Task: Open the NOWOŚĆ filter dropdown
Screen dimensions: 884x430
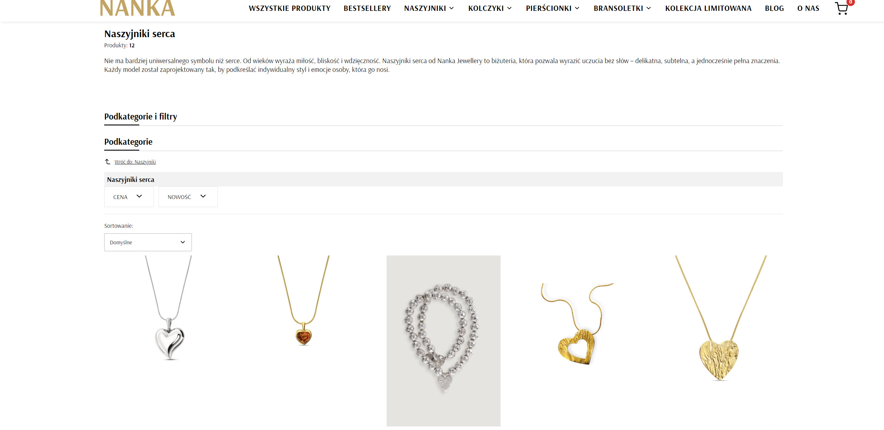Action: (x=188, y=197)
